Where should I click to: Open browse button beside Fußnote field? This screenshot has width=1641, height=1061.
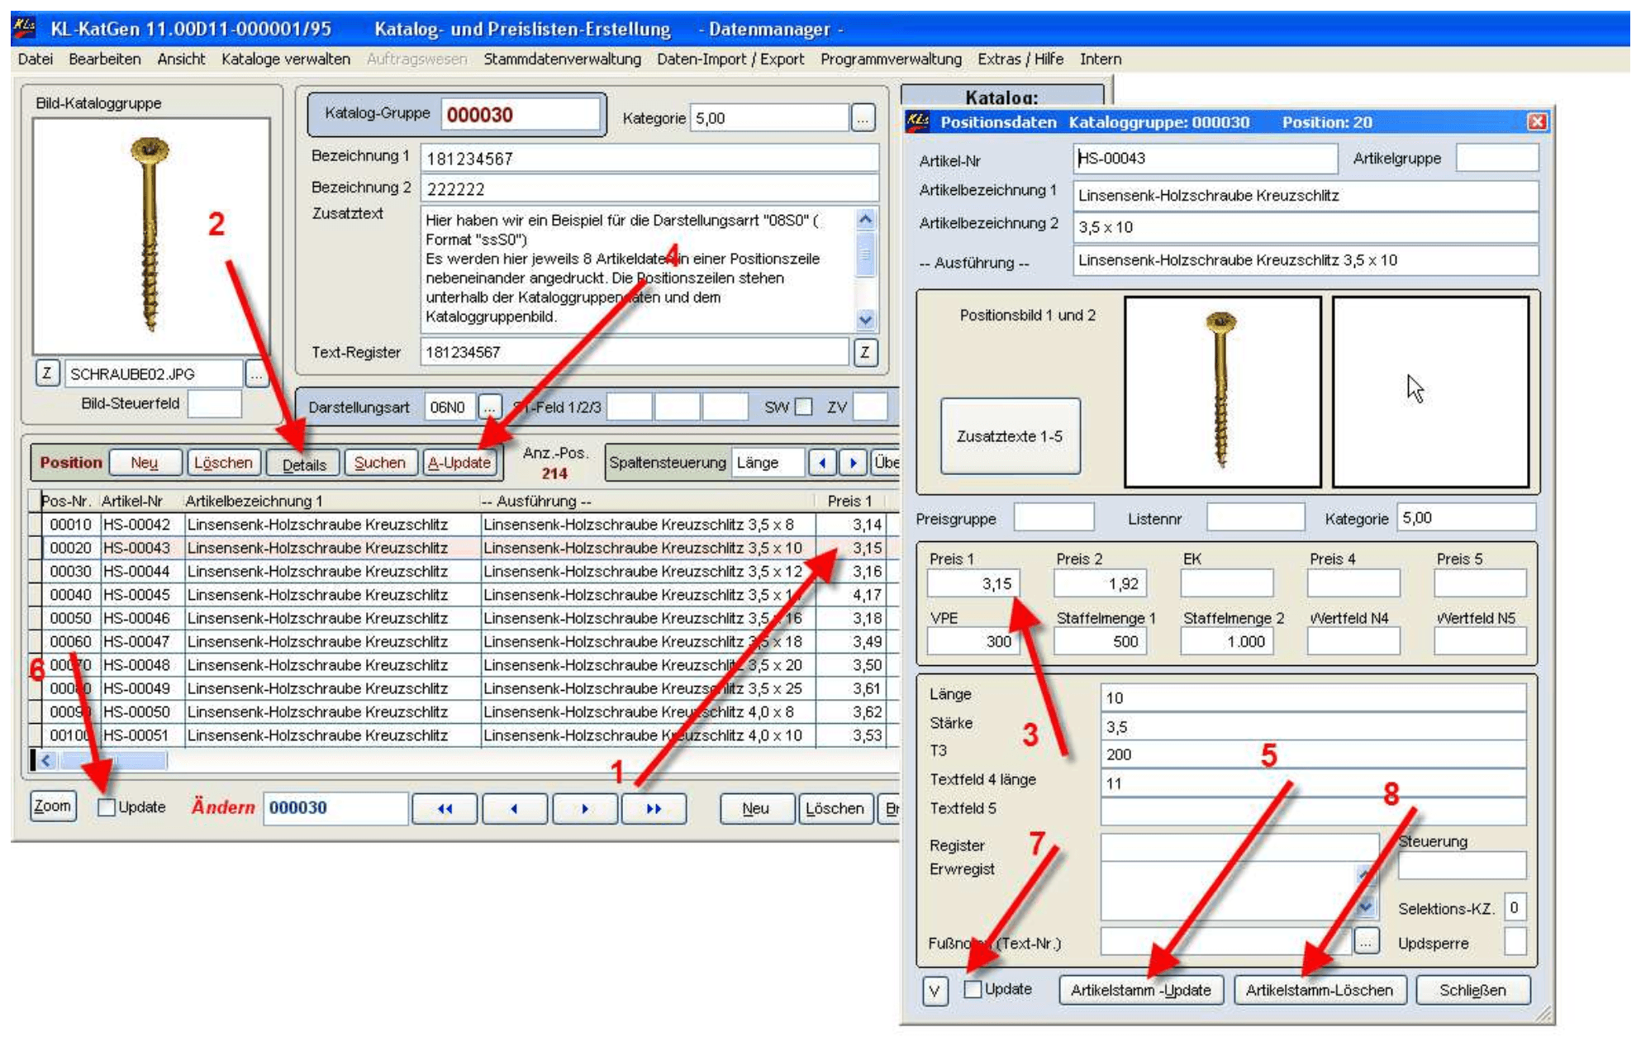(1367, 941)
